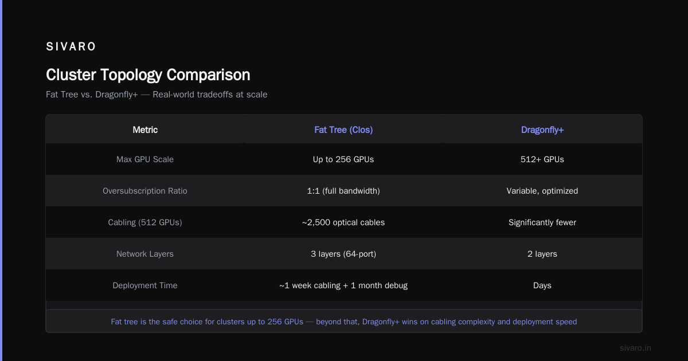Click the Variable, optimized cell

click(x=542, y=191)
